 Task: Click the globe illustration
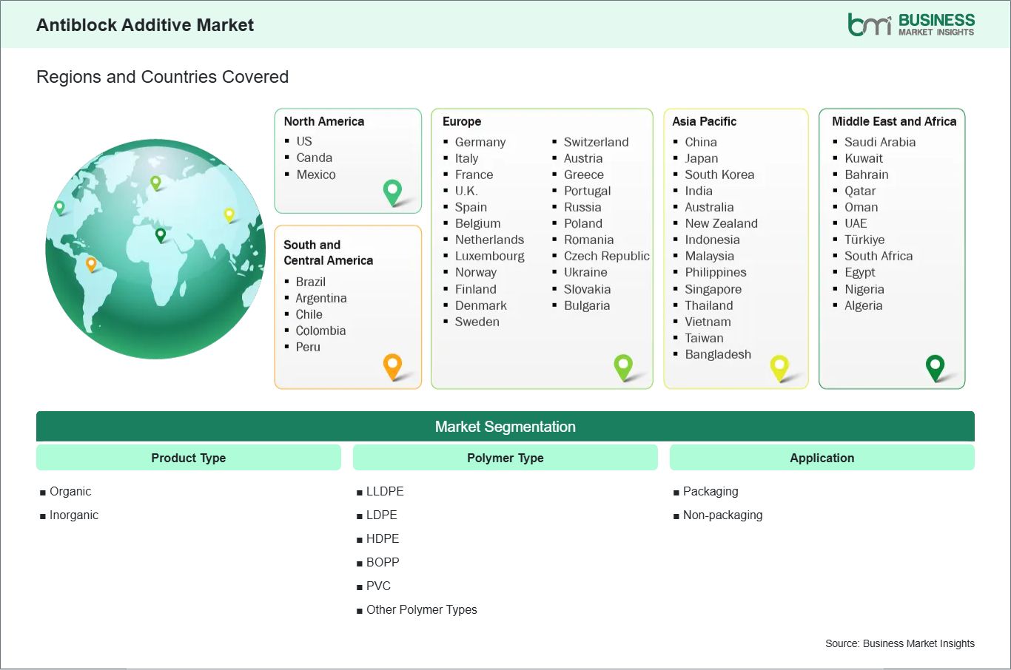pos(154,249)
